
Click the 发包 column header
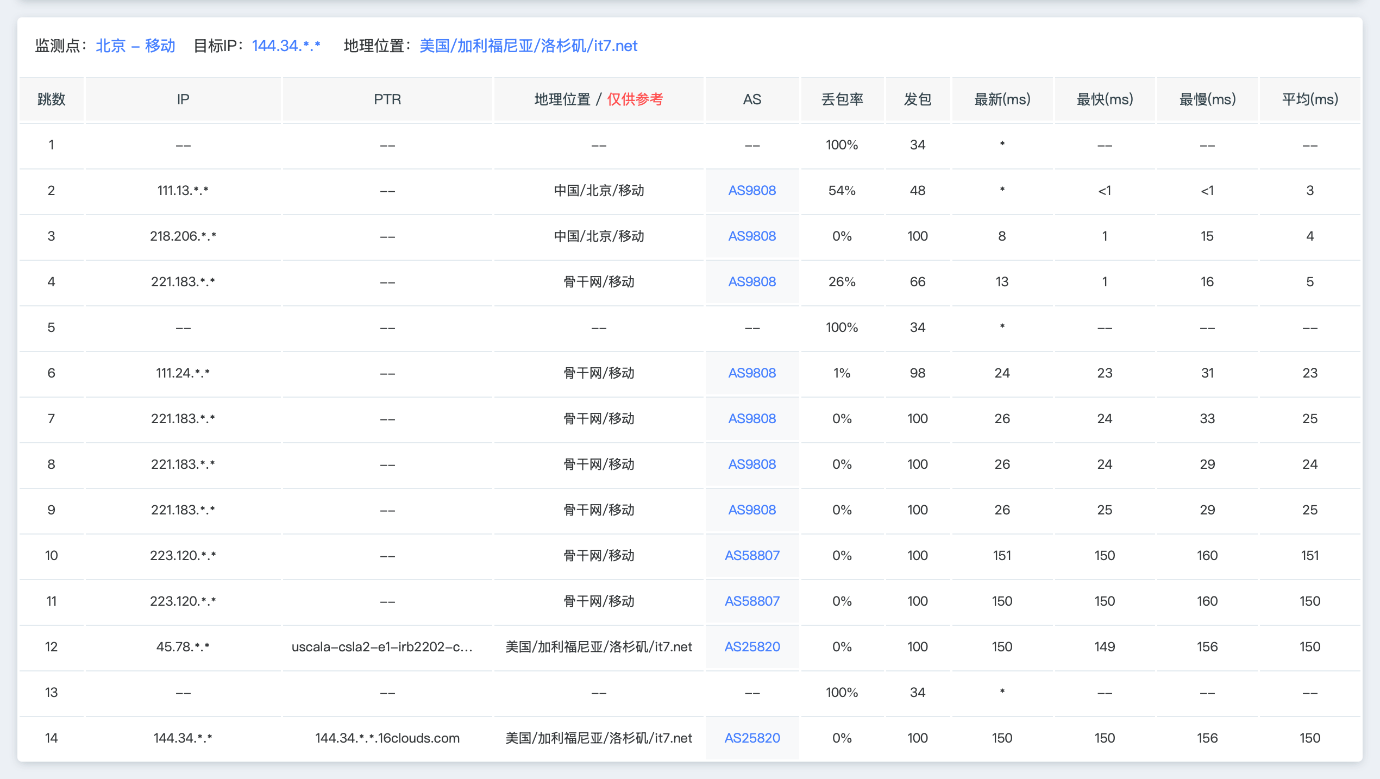(917, 99)
